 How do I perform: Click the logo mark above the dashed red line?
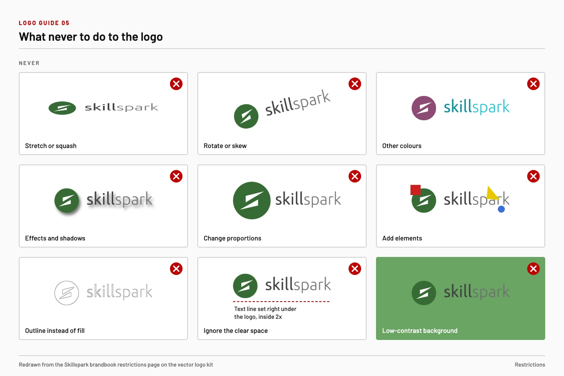tap(245, 286)
